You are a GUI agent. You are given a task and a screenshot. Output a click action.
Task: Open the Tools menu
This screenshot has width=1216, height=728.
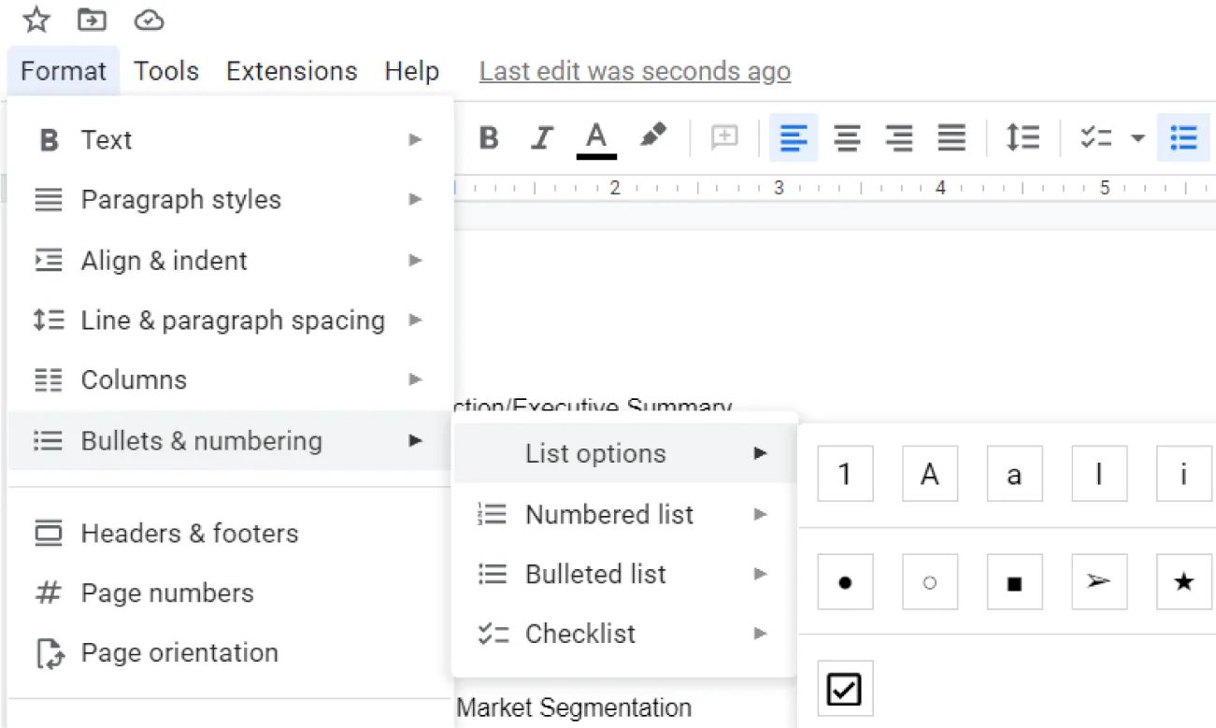click(165, 70)
